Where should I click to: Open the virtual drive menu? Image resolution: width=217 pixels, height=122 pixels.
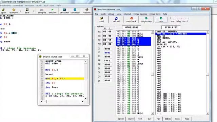coord(155,14)
